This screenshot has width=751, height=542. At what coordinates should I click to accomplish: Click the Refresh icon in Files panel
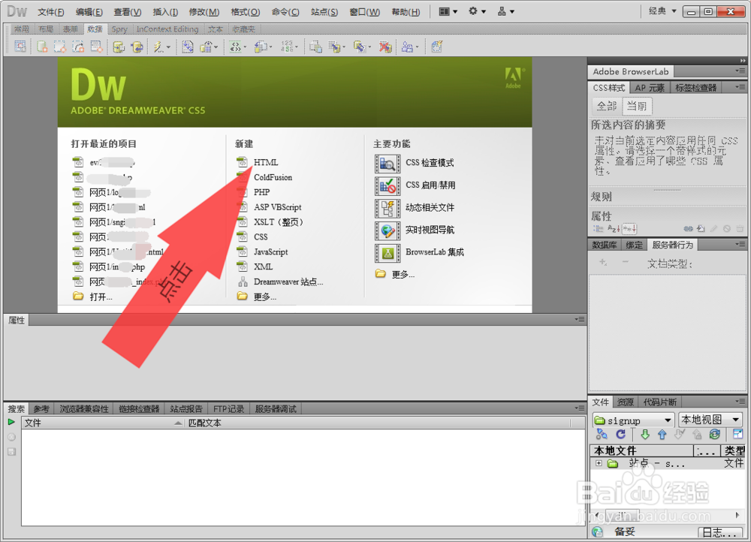[x=620, y=434]
